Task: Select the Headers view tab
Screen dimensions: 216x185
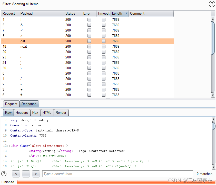Action: tap(22, 113)
